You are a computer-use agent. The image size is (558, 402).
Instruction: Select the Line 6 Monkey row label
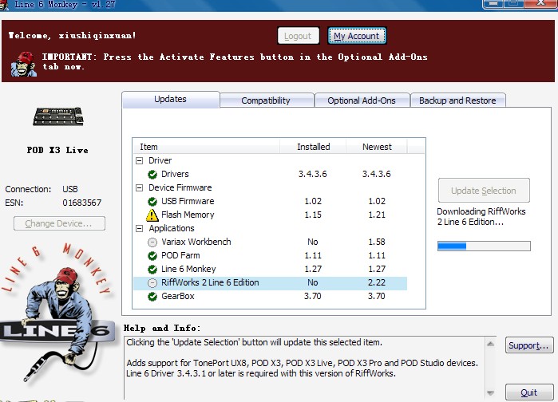[x=188, y=269]
